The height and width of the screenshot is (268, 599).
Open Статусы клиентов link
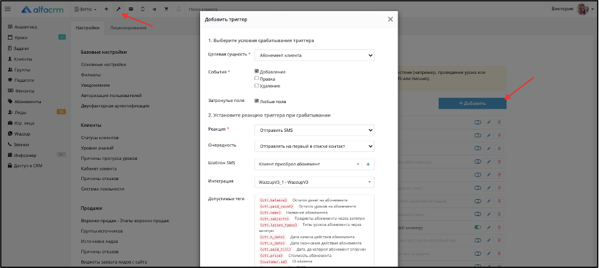pyautogui.click(x=100, y=137)
